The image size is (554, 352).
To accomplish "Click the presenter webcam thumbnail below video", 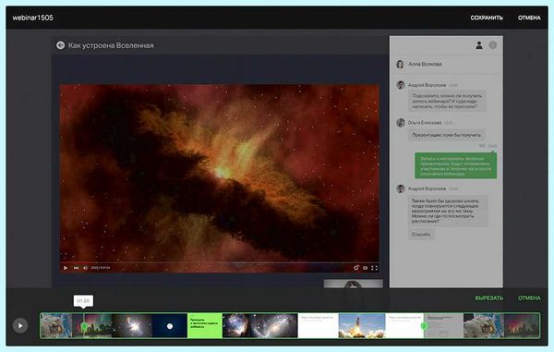I will [x=354, y=284].
